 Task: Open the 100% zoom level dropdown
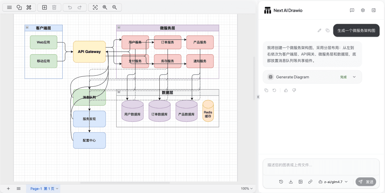point(247,189)
